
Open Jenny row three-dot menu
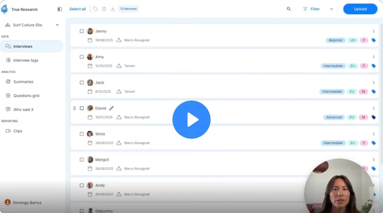pyautogui.click(x=373, y=31)
